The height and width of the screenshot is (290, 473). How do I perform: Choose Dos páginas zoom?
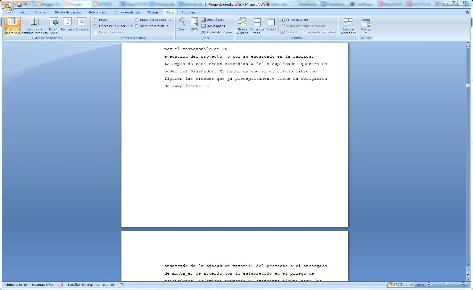213,26
